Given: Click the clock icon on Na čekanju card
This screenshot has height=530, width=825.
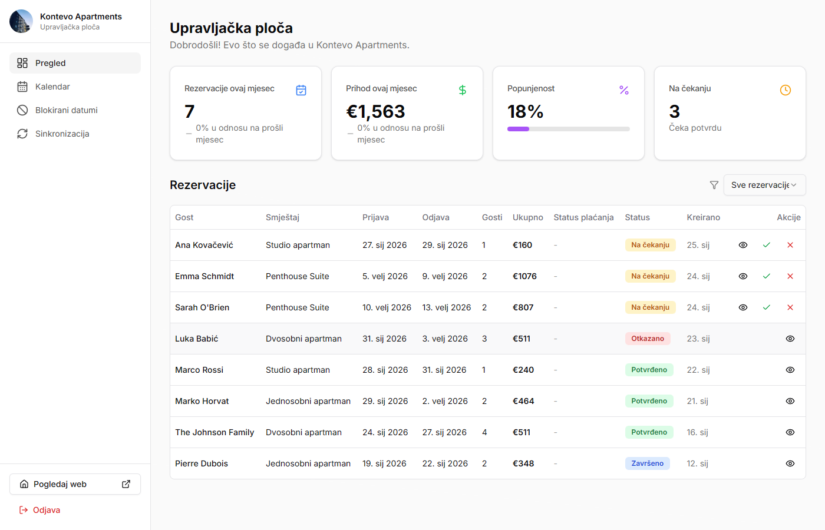Looking at the screenshot, I should pyautogui.click(x=786, y=90).
